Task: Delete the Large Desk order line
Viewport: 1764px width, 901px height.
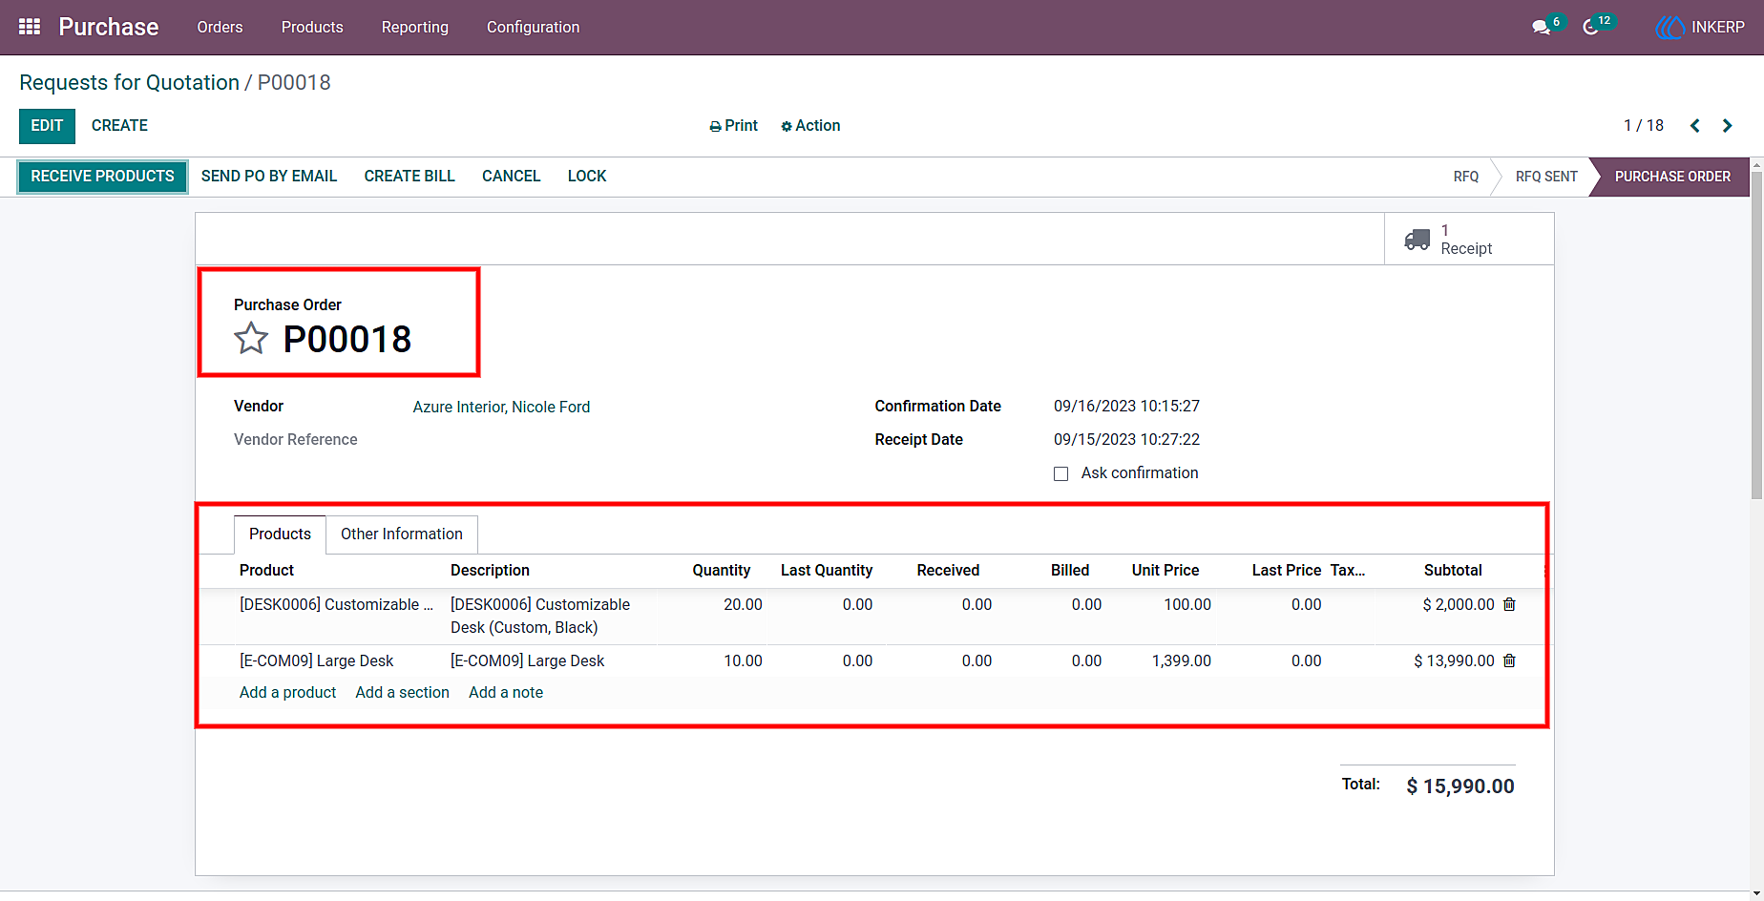Action: tap(1509, 660)
